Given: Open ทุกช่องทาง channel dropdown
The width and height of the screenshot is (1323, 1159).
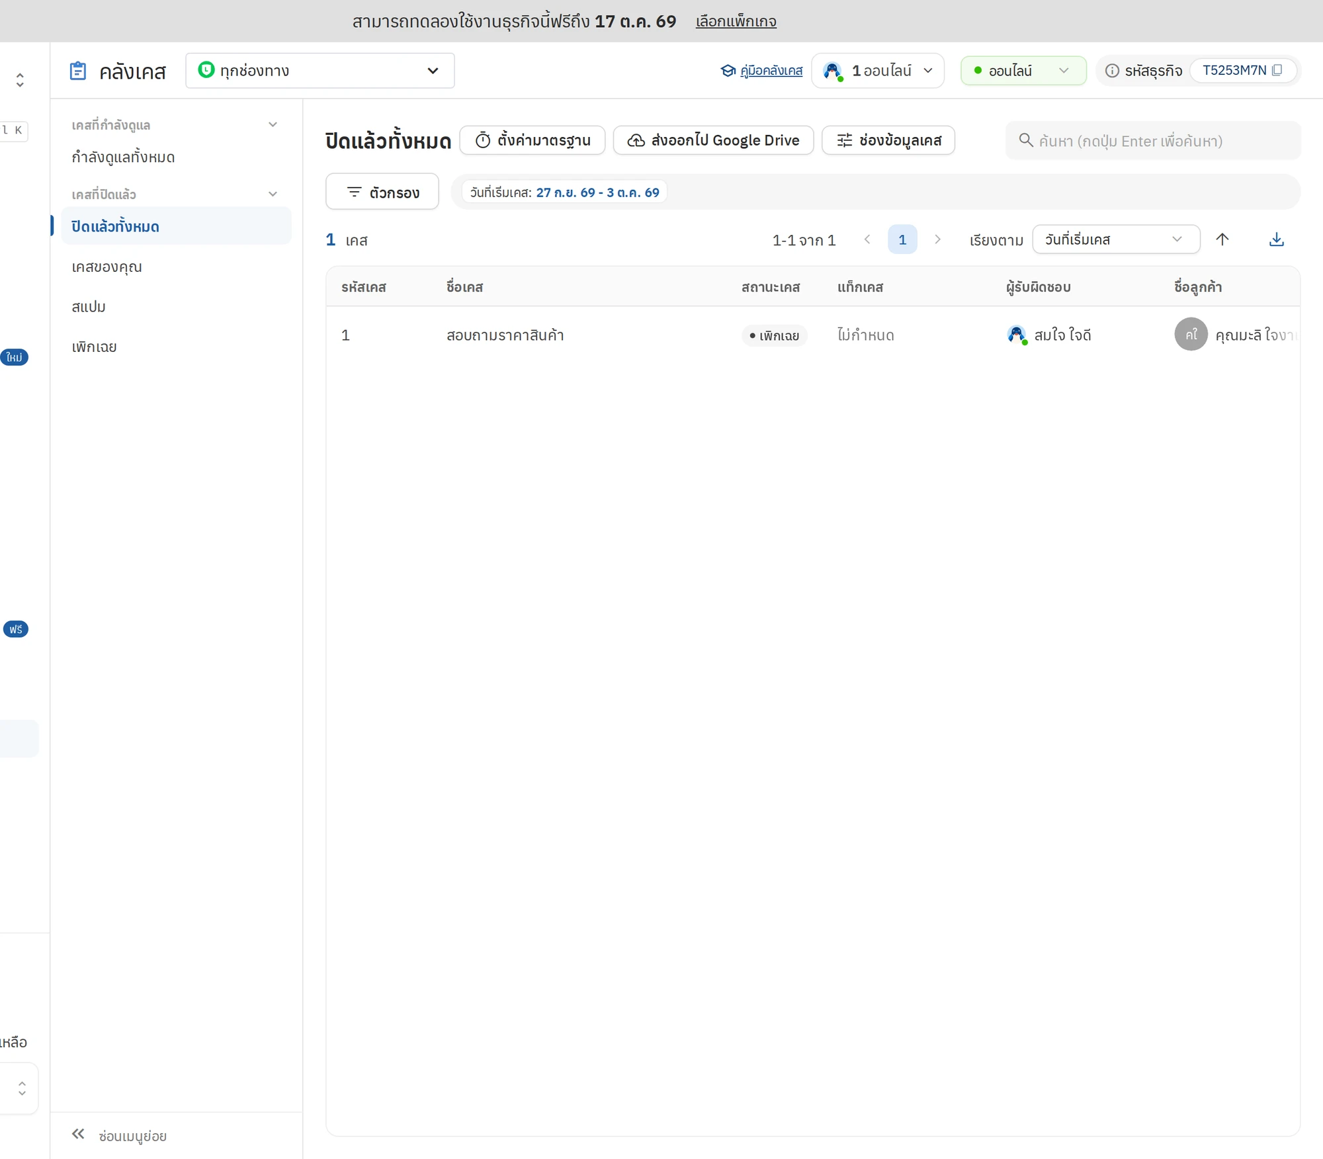Looking at the screenshot, I should pos(320,71).
